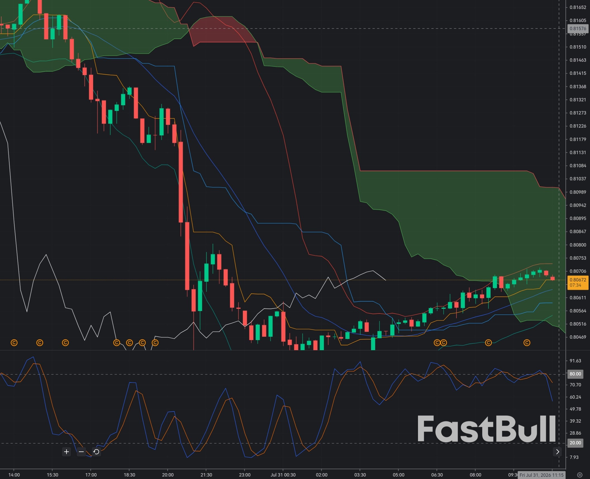Click the stochastic 80.00 level label
590x479 pixels.
coord(575,374)
